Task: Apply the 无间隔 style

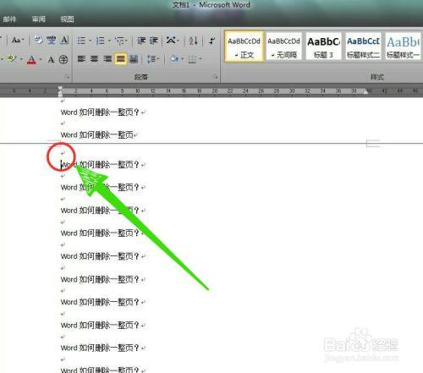Action: 283,47
